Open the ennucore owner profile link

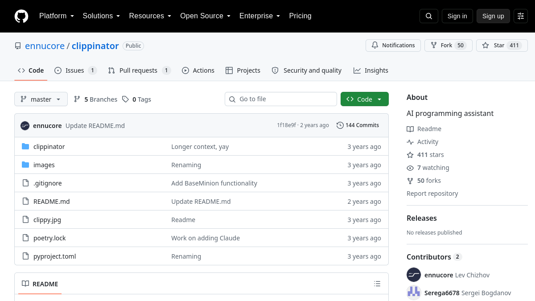coord(45,46)
